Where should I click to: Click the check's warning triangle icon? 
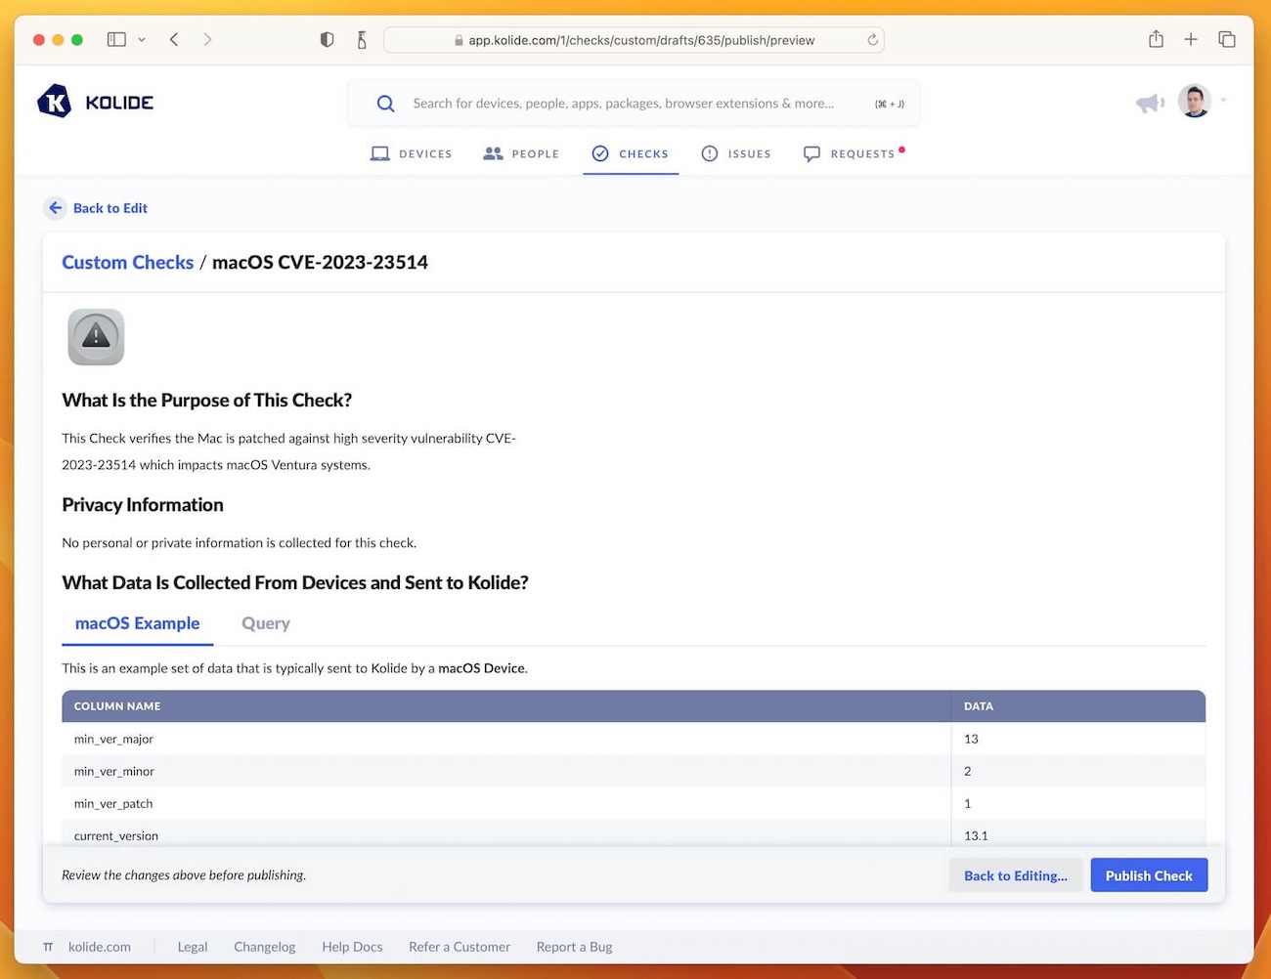[95, 336]
